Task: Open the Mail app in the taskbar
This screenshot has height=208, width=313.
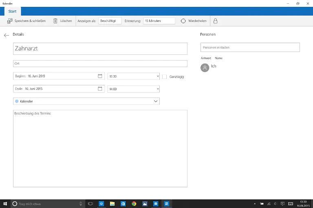Action: pyautogui.click(x=155, y=204)
